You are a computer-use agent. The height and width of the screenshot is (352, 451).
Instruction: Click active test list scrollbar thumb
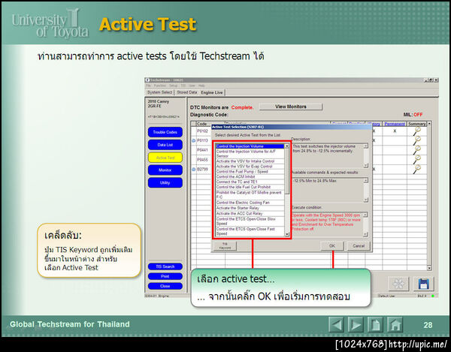[287, 171]
